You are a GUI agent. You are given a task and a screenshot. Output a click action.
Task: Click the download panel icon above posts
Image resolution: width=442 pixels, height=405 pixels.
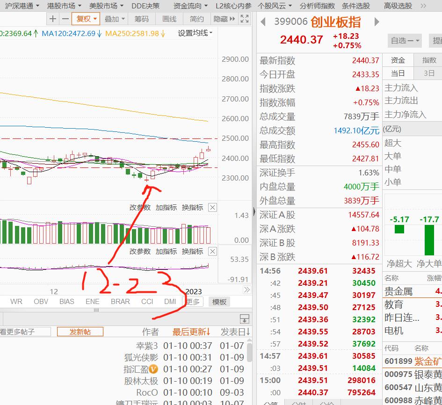click(x=245, y=319)
